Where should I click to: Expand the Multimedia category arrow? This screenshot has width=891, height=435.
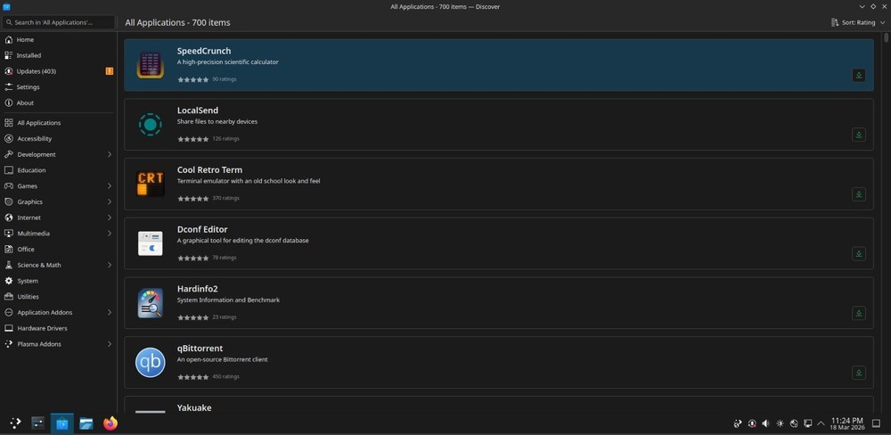(x=109, y=234)
